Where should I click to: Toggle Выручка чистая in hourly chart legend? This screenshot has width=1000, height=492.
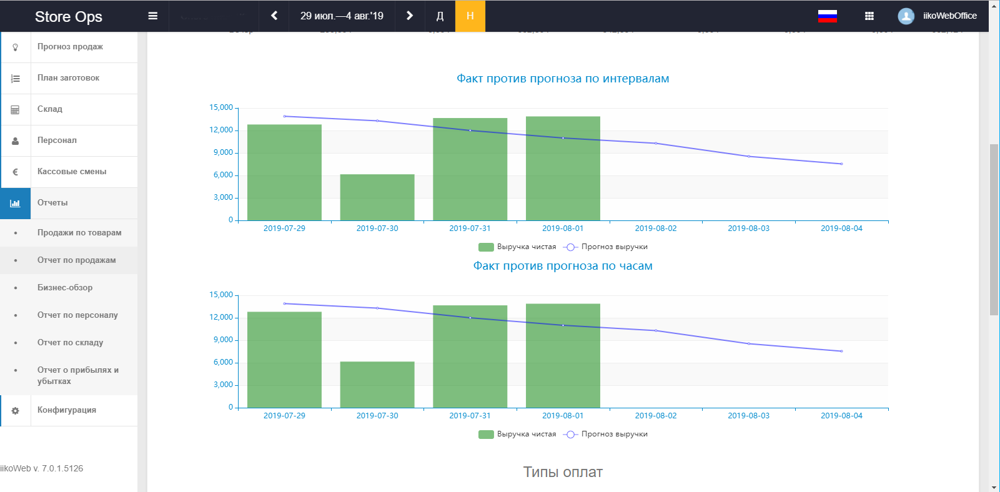coord(517,435)
